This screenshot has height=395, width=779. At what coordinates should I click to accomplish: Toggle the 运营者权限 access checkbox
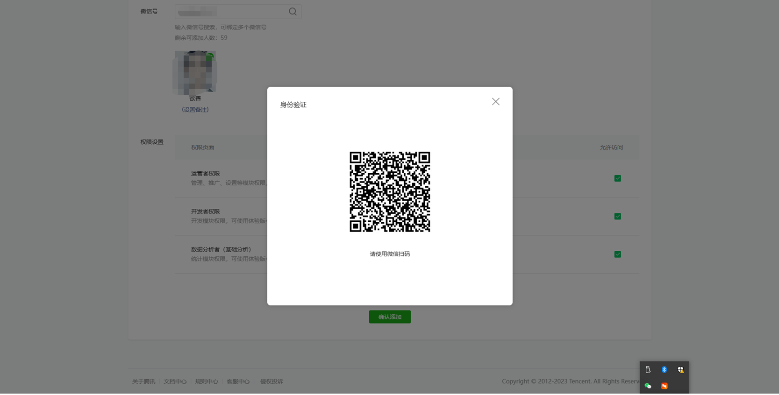point(617,178)
